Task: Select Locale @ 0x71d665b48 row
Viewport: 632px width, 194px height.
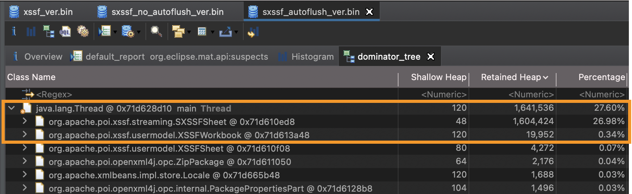Action: 316,175
